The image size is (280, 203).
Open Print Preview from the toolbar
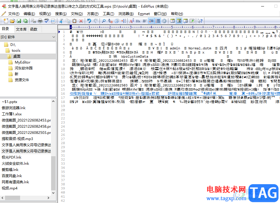pos(34,21)
